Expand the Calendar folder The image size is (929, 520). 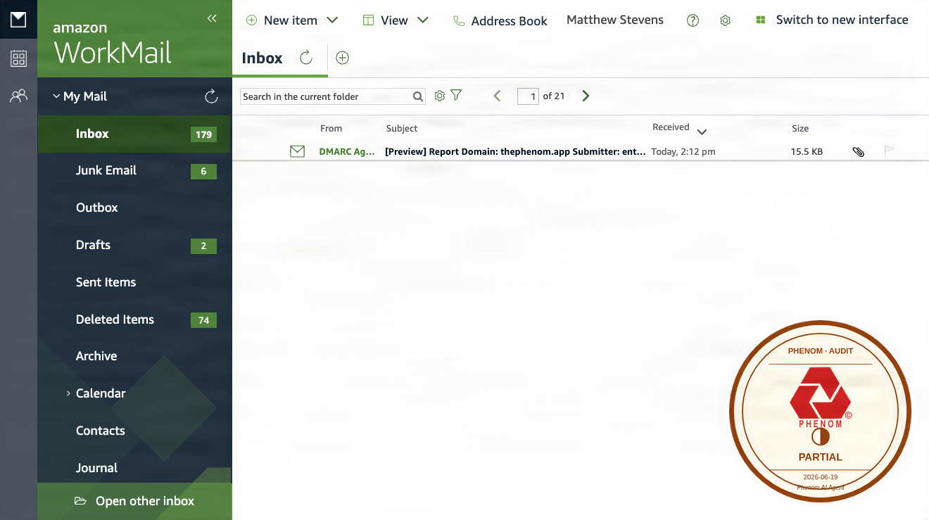pyautogui.click(x=68, y=393)
